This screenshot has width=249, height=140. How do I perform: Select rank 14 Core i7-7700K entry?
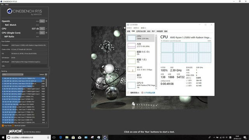click(x=23, y=112)
